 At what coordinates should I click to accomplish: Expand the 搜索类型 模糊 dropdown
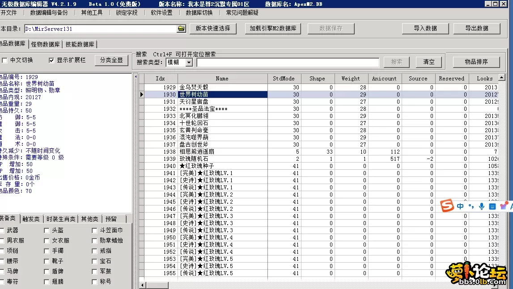[189, 63]
